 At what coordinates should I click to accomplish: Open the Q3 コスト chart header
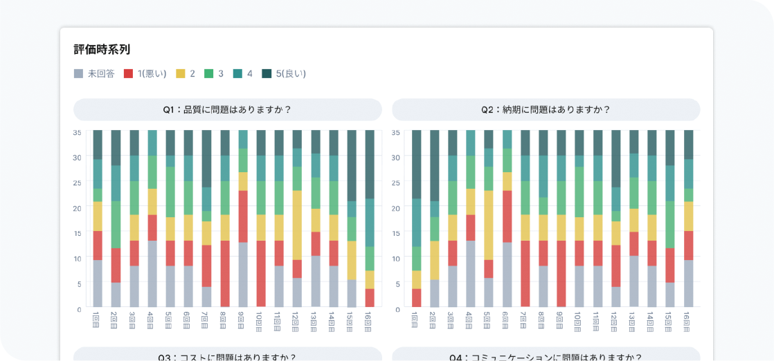[227, 356]
